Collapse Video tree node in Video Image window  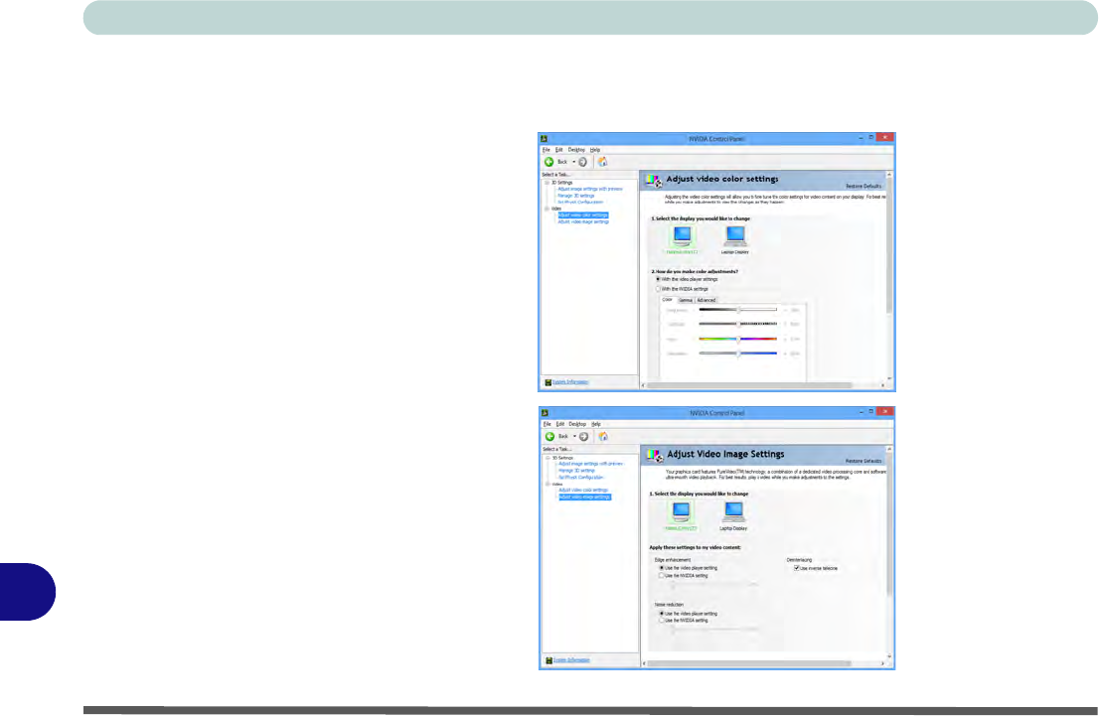pos(549,484)
